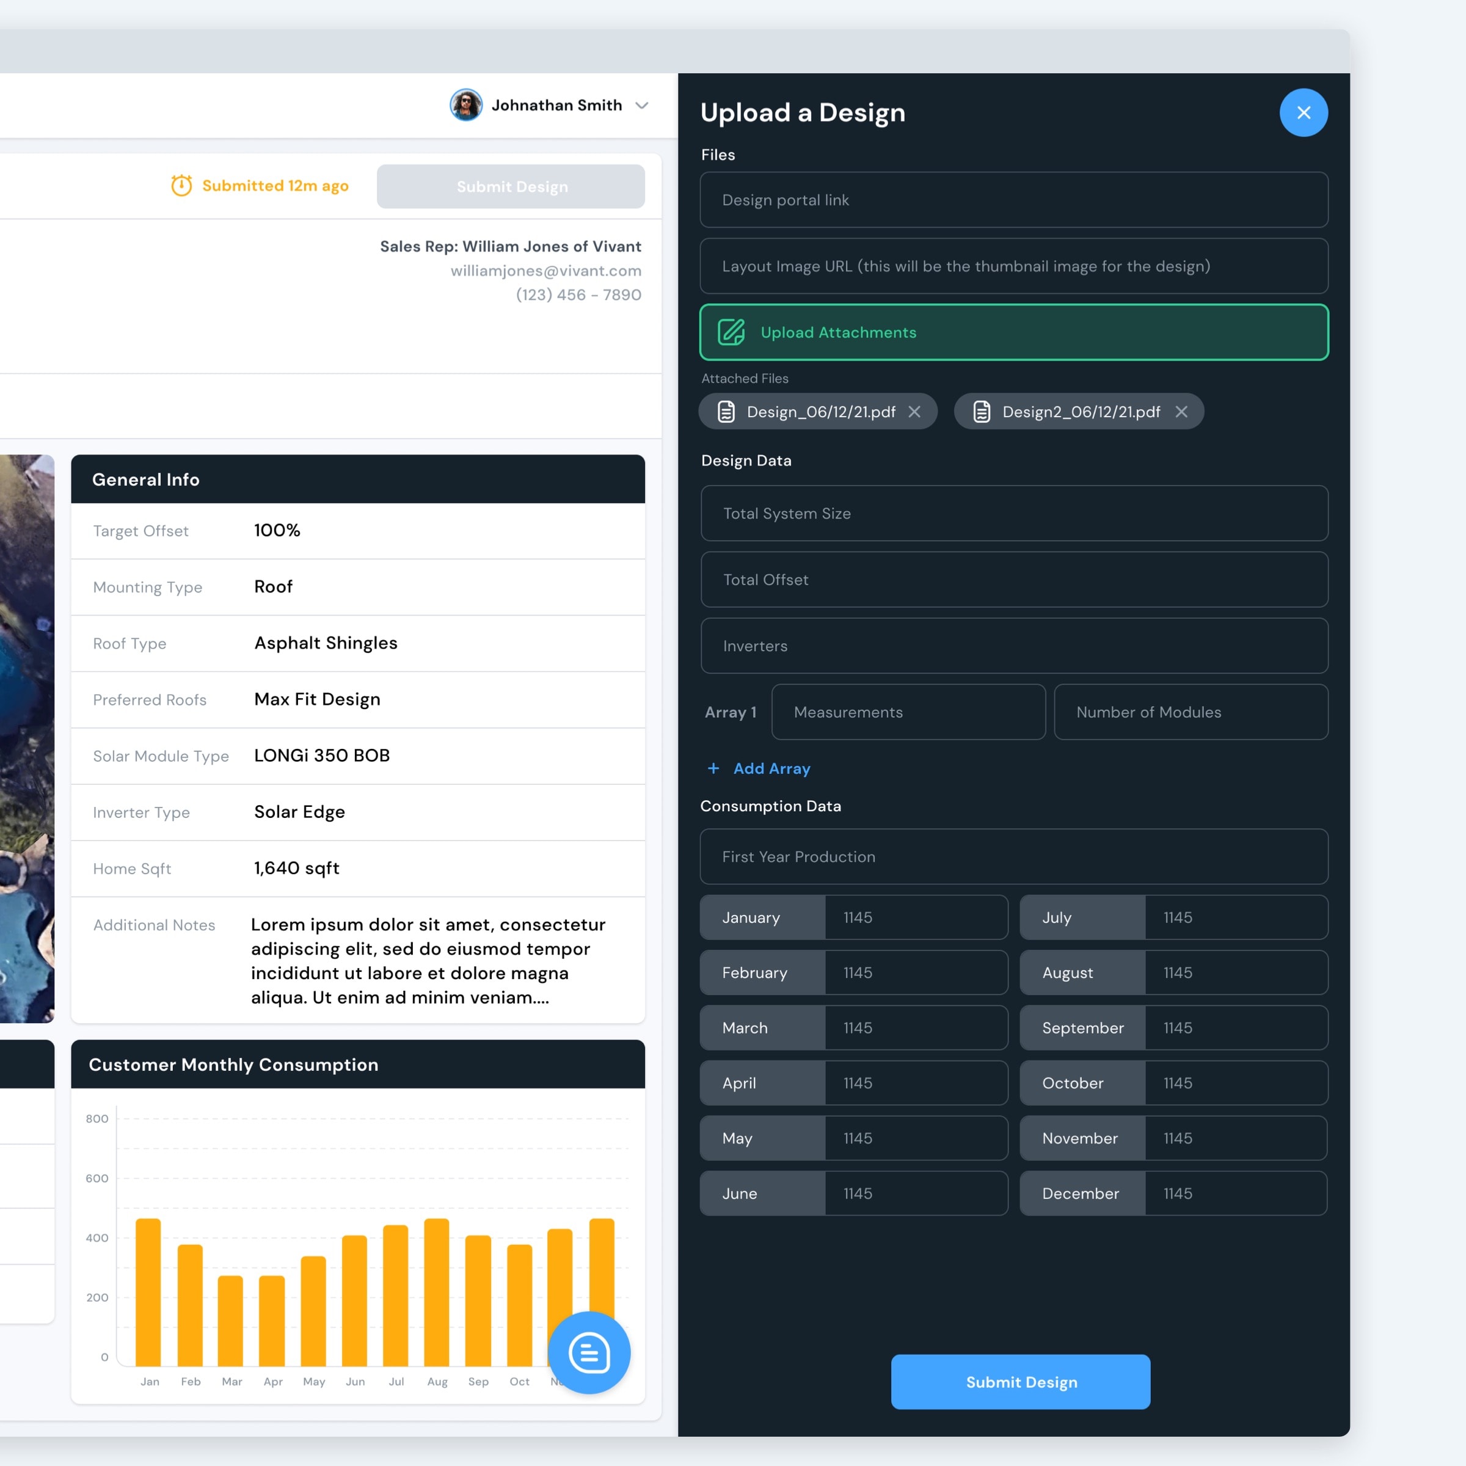Open the chat bubble floating button
This screenshot has height=1466, width=1466.
click(589, 1352)
